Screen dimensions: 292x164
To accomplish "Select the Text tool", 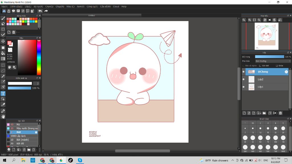I will point(3,93).
